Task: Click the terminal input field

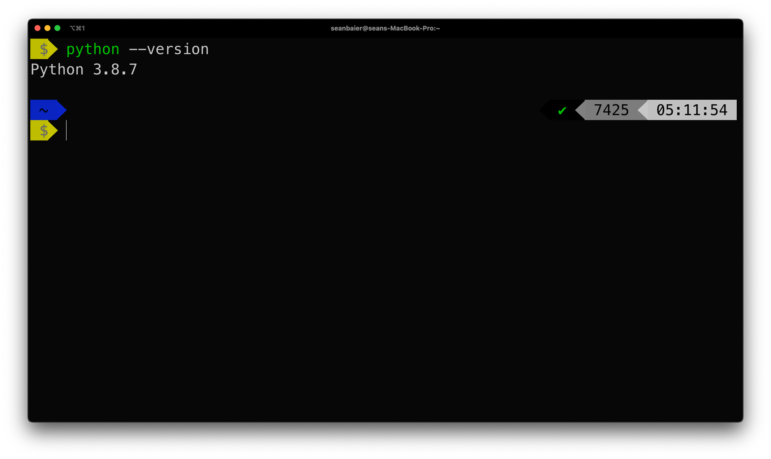Action: [66, 131]
